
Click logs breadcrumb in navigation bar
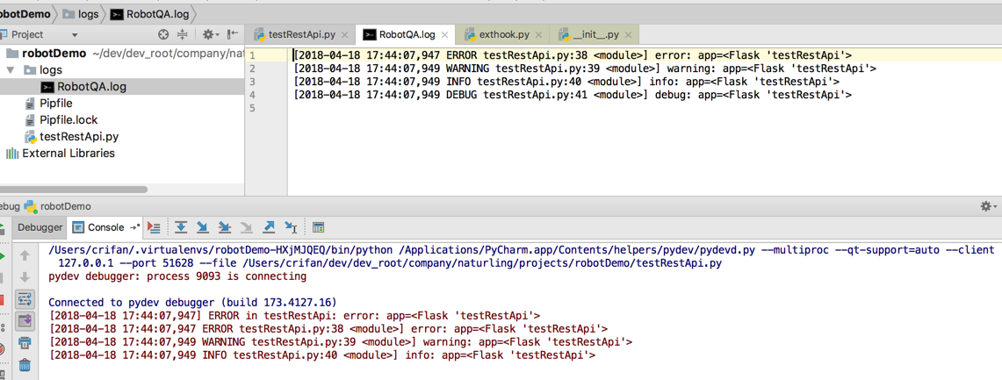(x=79, y=13)
